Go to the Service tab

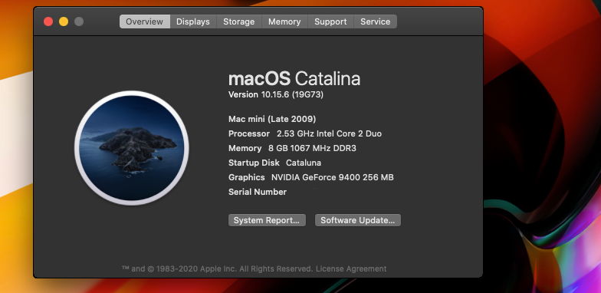point(376,21)
